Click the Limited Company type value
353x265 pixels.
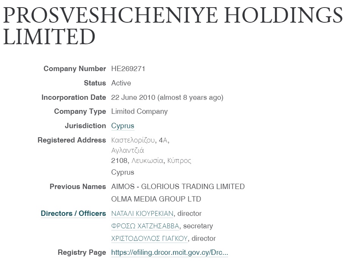pos(139,112)
